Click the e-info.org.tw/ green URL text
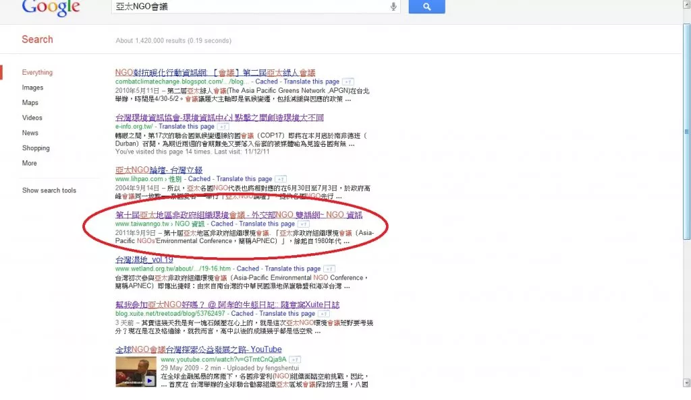Image resolution: width=691 pixels, height=400 pixels. tap(134, 127)
